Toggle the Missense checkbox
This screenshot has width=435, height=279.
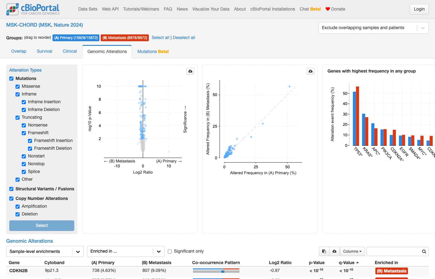(18, 86)
